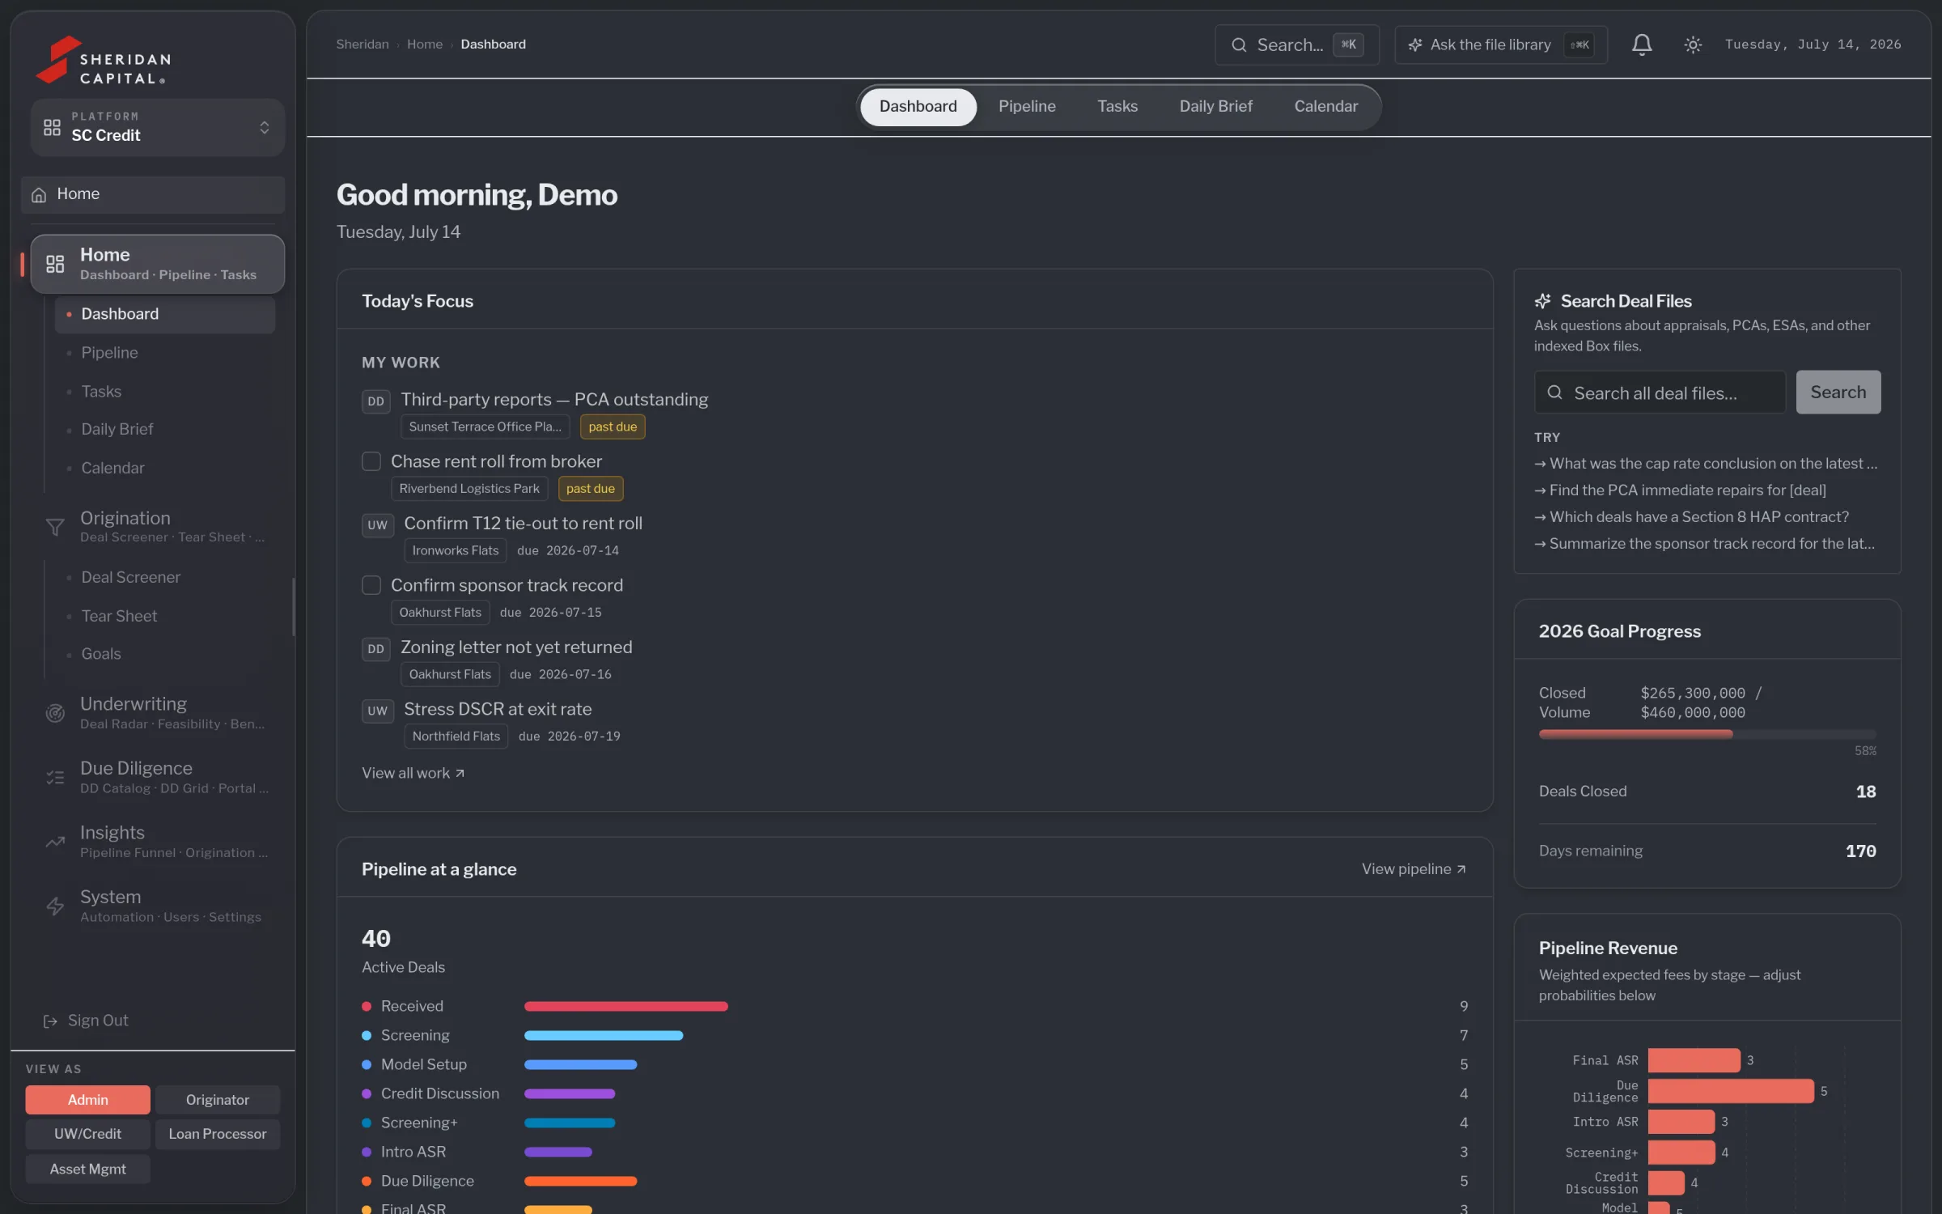The width and height of the screenshot is (1942, 1214).
Task: Open the top Search box
Action: 1296,45
